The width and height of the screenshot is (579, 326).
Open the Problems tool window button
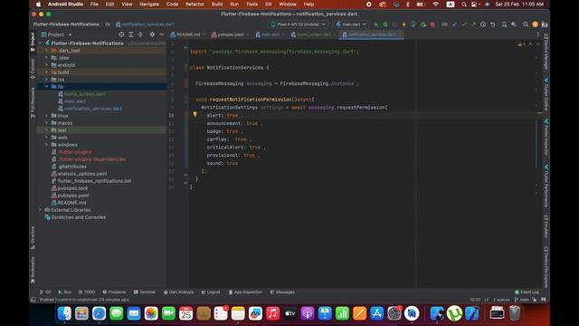[114, 292]
